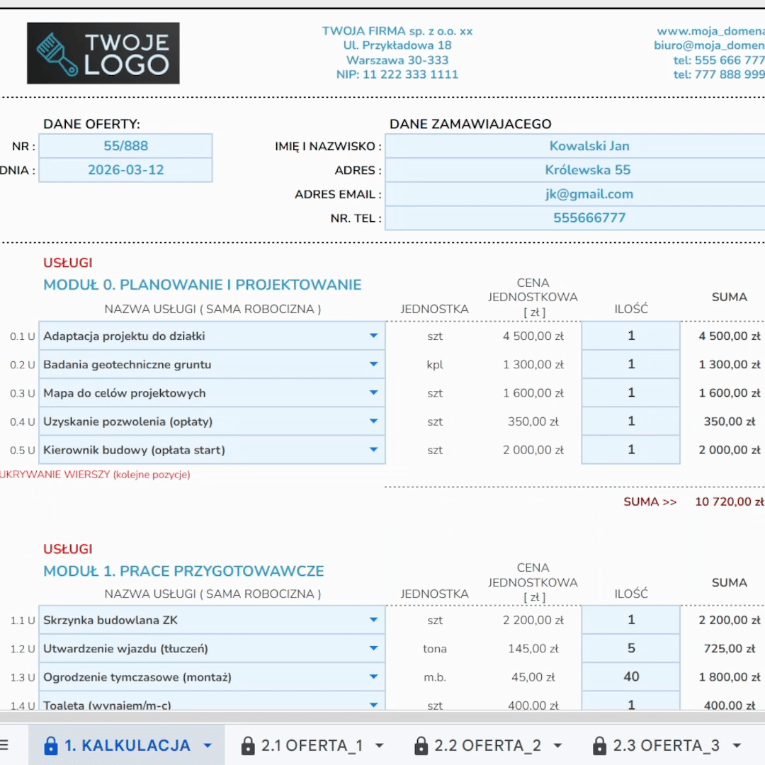Open the 2.2 OFERTA_2 tab options arrow
The image size is (765, 765).
pos(557,745)
